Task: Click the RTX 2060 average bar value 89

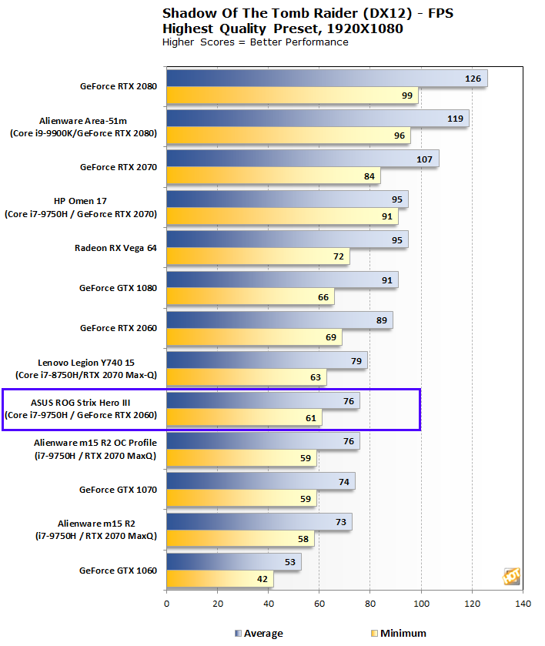Action: [382, 320]
